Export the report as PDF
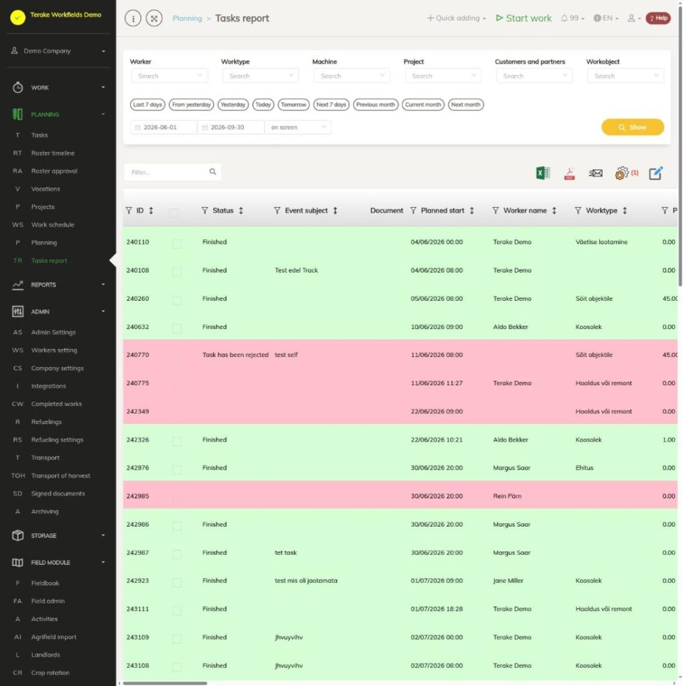 569,174
